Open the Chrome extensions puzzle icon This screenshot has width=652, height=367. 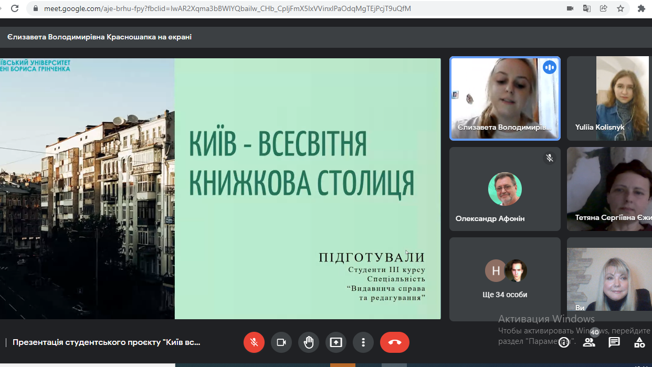tap(641, 8)
